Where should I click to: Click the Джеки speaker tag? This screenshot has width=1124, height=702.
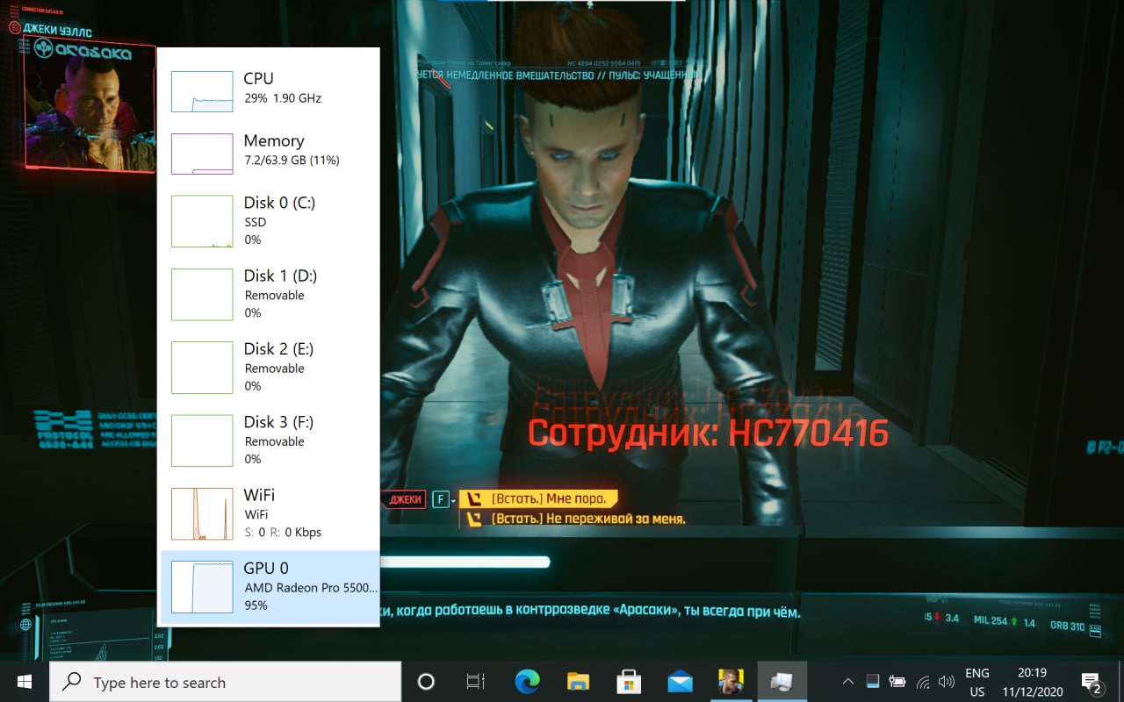(x=405, y=499)
